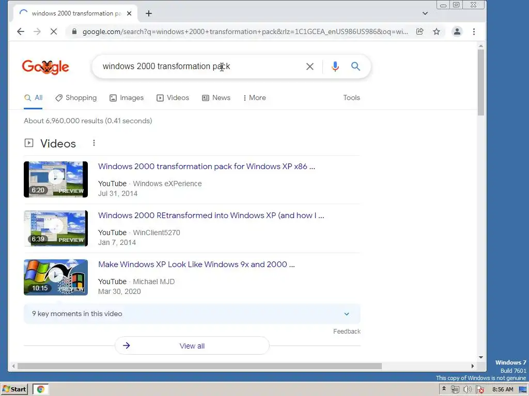
Task: Switch to the Images tab
Action: pos(127,98)
